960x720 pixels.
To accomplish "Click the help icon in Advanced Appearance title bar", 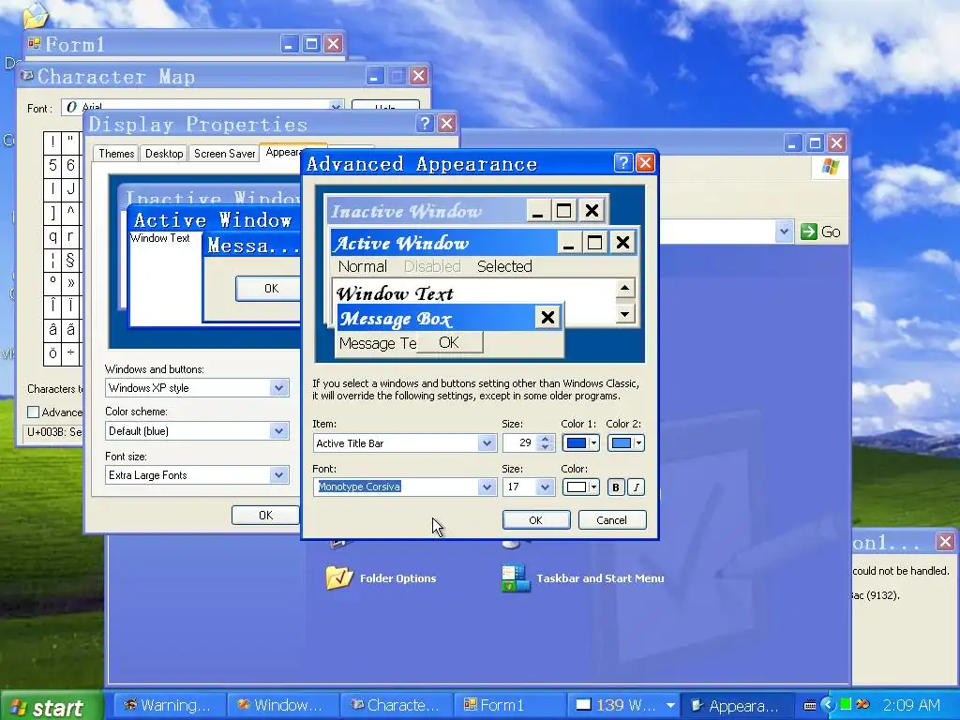I will [622, 163].
